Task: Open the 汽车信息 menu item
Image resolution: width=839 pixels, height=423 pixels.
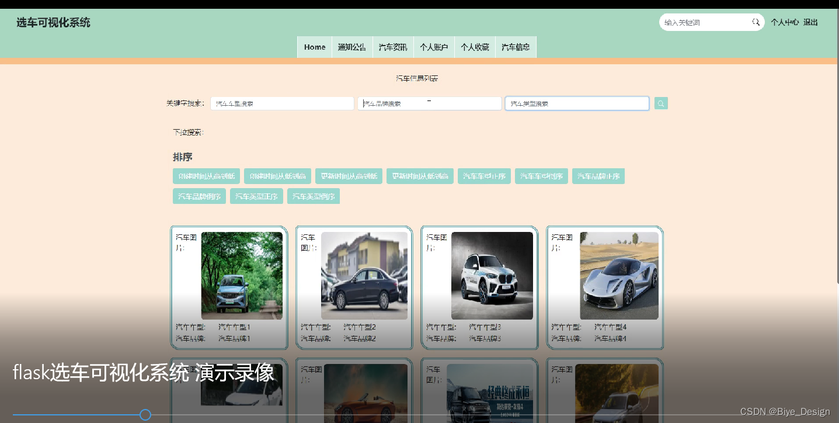Action: coord(516,47)
